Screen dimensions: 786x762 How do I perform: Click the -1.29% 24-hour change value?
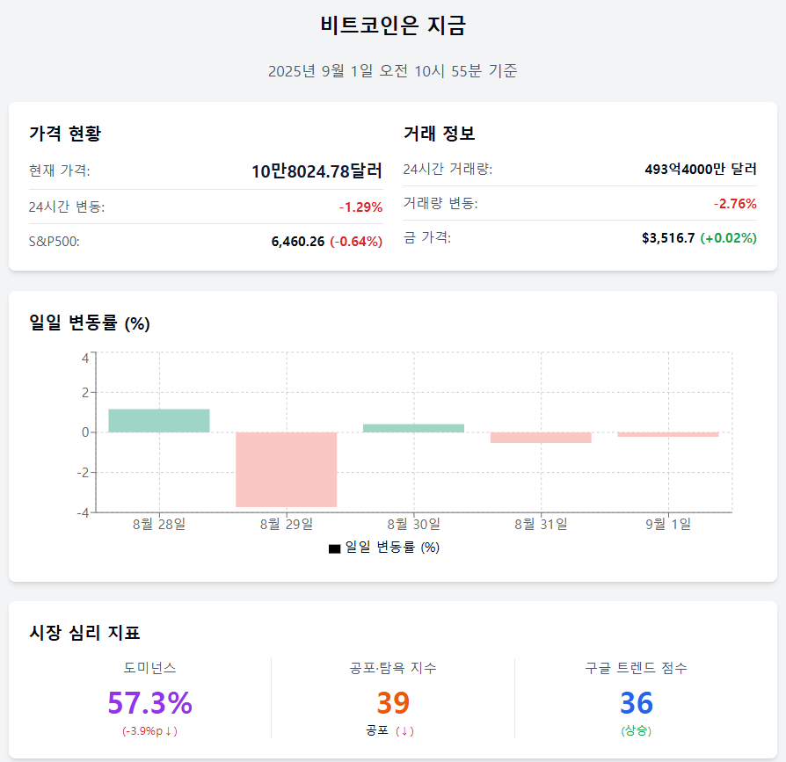coord(361,207)
